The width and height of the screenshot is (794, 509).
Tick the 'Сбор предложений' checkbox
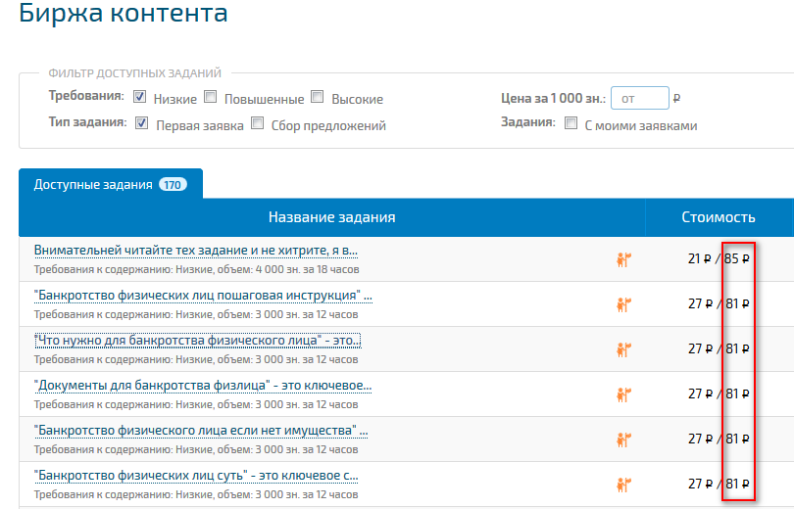click(x=257, y=123)
